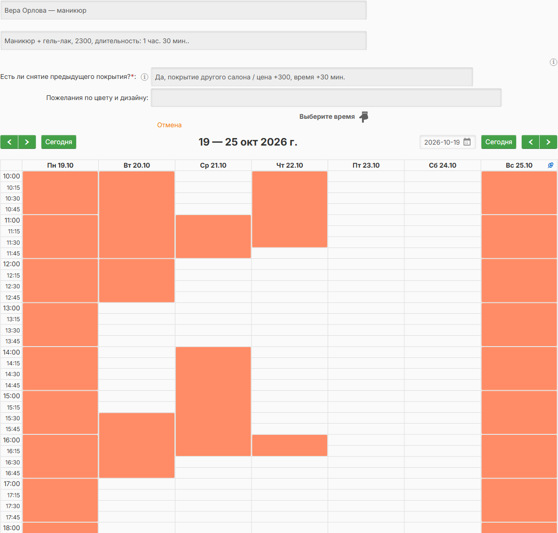Click info icon next to coating removal question
This screenshot has width=558, height=533.
coord(144,77)
